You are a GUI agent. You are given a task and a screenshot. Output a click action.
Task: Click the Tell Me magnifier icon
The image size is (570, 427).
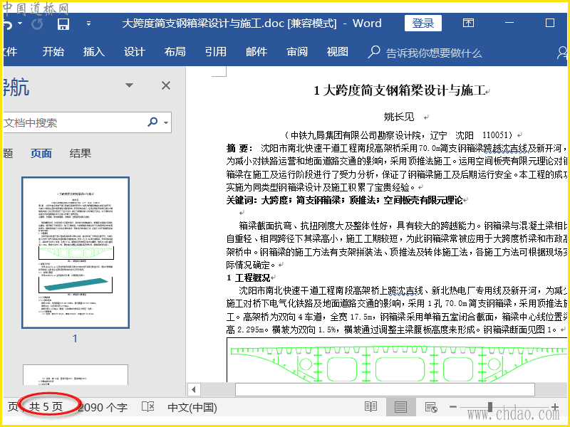point(373,52)
